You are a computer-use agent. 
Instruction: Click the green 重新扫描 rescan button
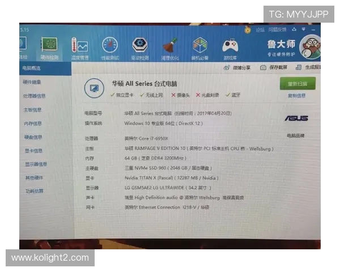point(297,83)
